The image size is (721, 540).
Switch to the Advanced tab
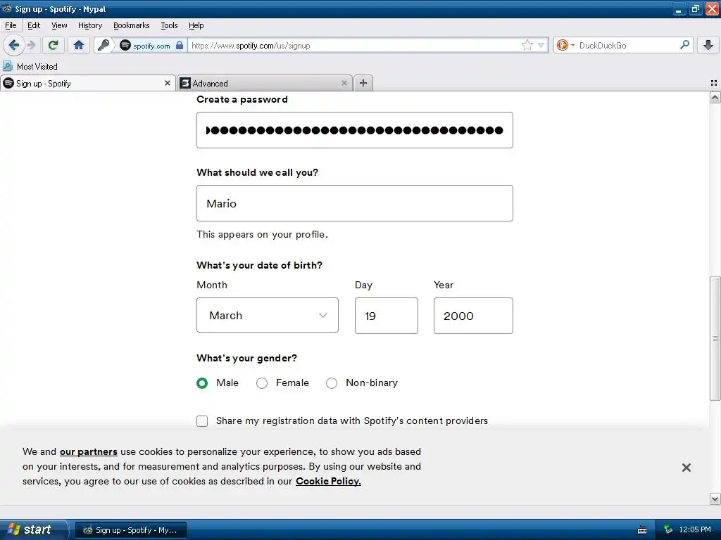point(265,83)
